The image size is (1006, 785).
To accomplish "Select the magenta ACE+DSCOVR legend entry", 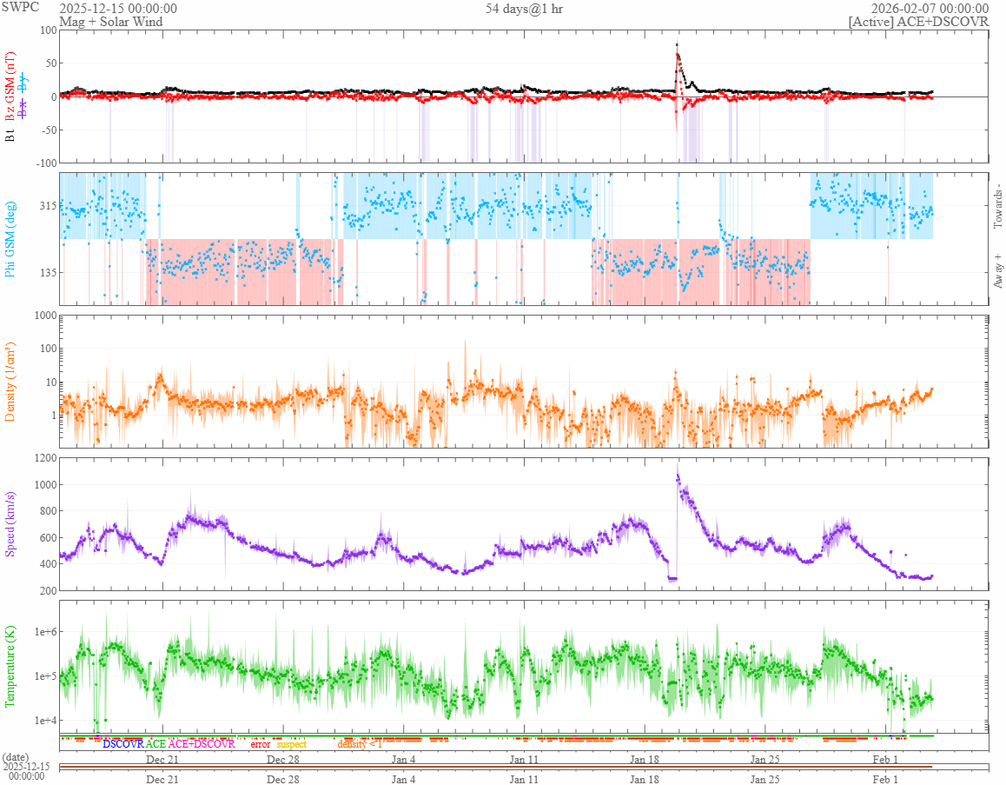I will click(202, 744).
